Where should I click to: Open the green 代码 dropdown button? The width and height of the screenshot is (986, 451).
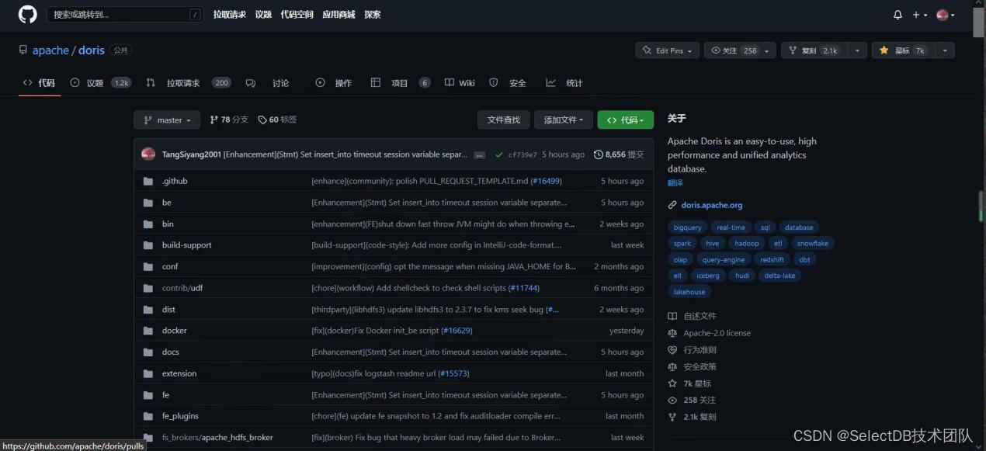coord(626,120)
